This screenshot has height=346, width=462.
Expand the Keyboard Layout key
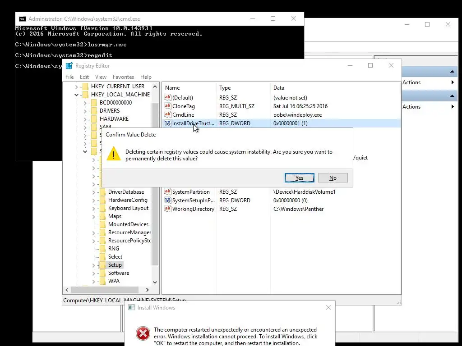(94, 209)
